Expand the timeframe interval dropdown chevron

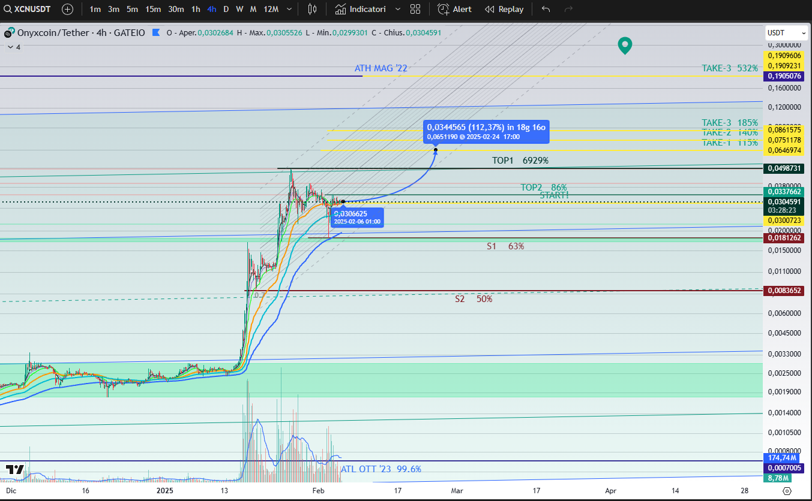(x=289, y=9)
